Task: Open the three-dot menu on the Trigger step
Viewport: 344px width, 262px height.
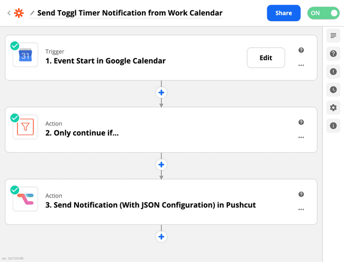Action: point(301,65)
